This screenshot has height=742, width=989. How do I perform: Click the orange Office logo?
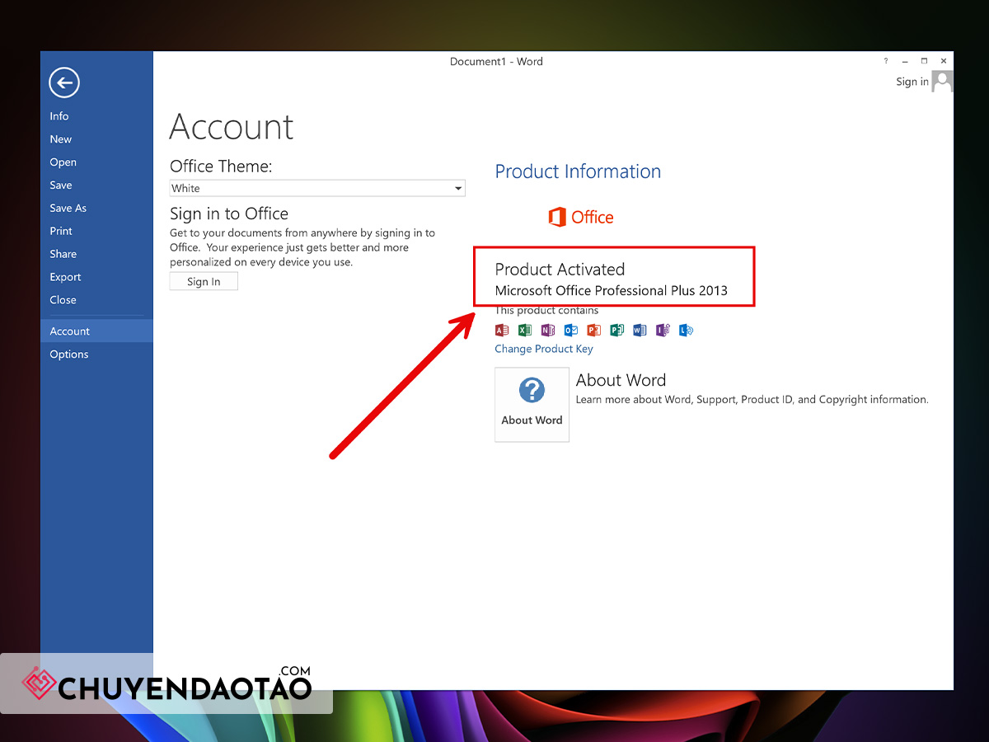[x=581, y=217]
